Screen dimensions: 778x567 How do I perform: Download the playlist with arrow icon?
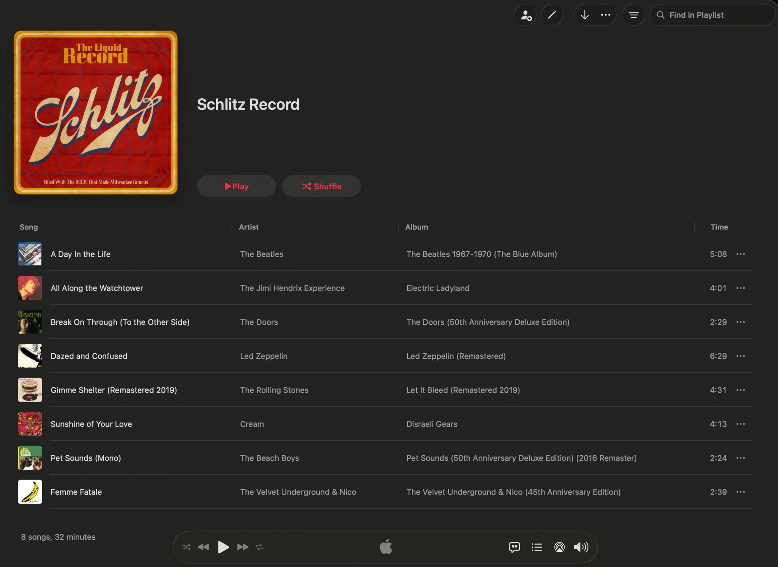coord(585,15)
